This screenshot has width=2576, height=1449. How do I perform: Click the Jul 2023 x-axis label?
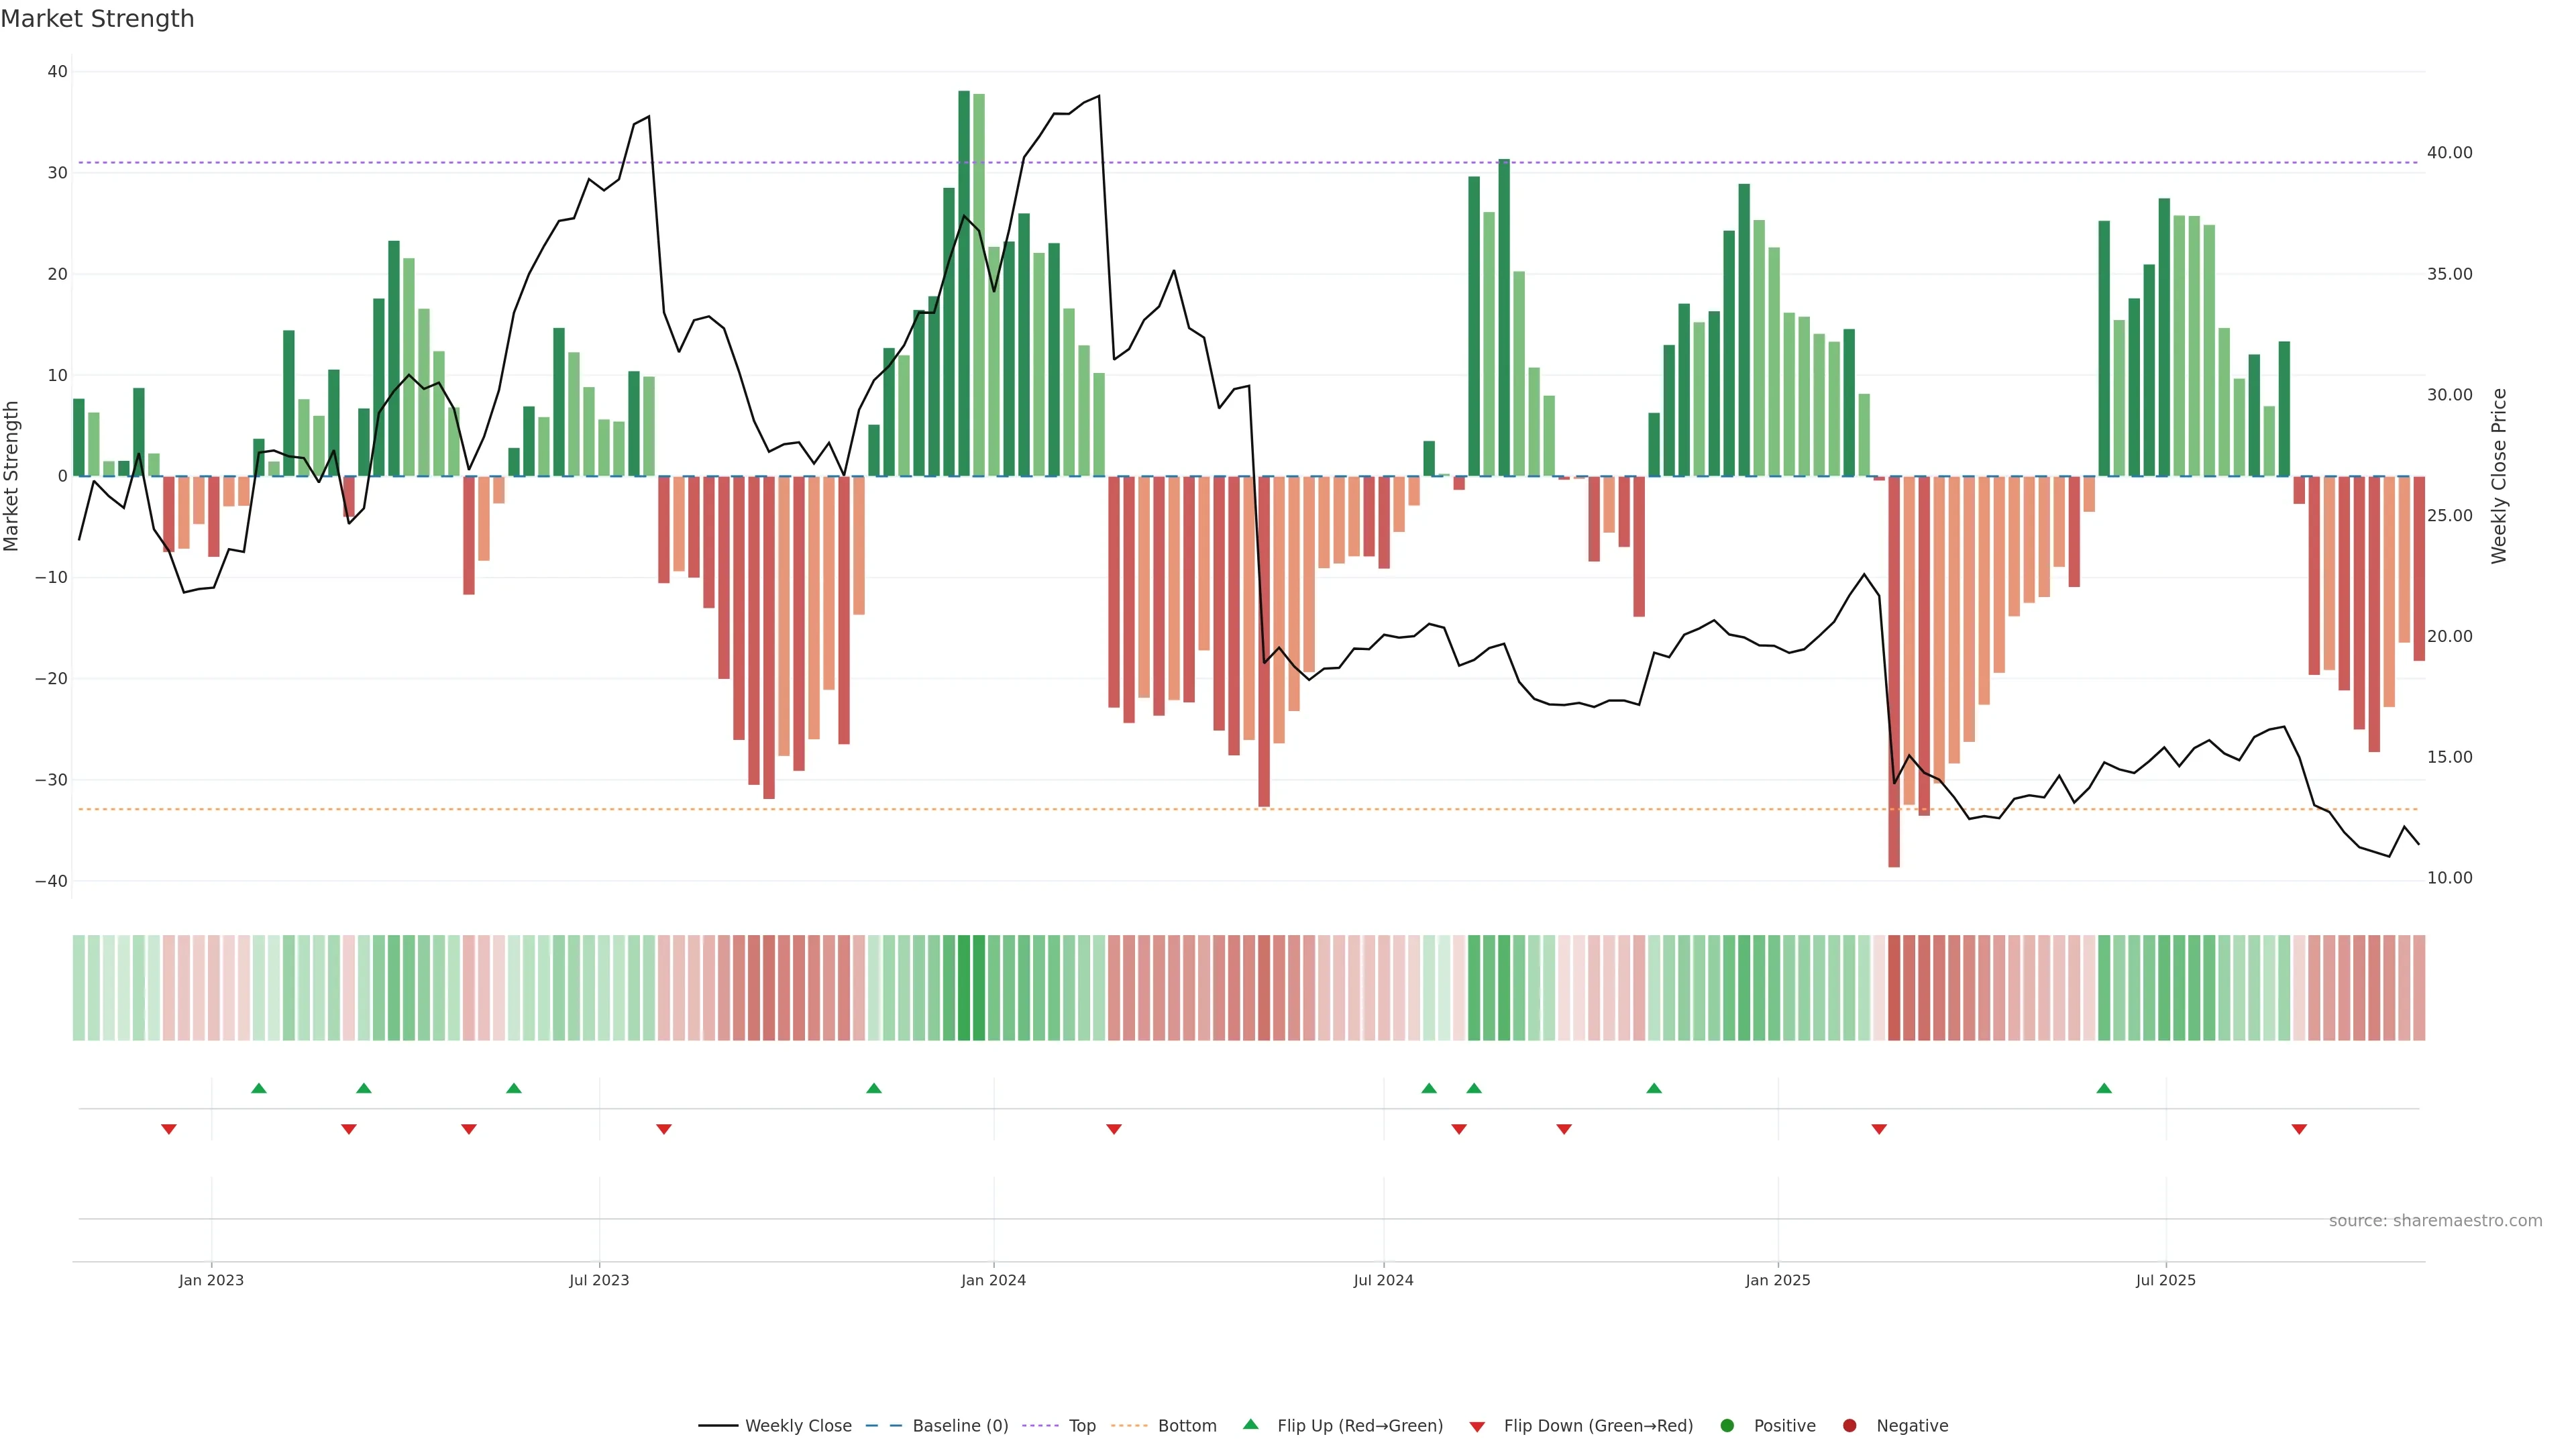coord(599,1280)
